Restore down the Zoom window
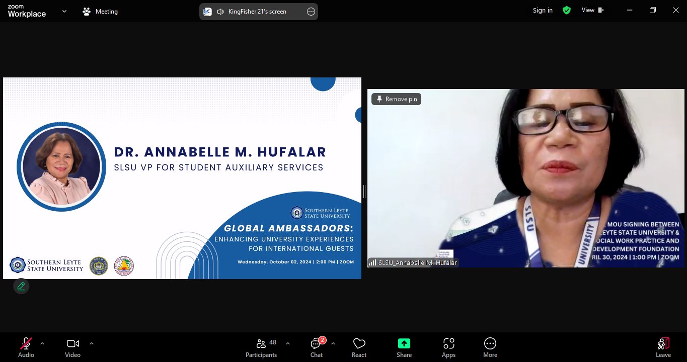Viewport: 687px width, 362px height. pos(653,10)
